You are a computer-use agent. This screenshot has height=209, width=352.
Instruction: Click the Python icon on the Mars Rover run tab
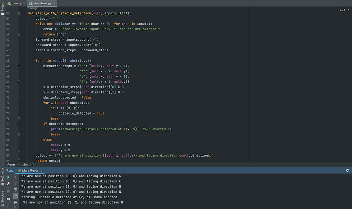click(19, 171)
